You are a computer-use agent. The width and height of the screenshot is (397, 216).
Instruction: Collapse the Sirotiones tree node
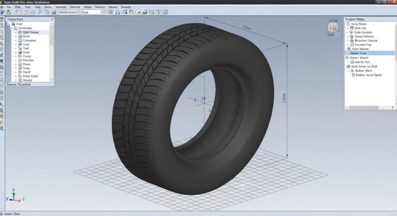pos(11,28)
